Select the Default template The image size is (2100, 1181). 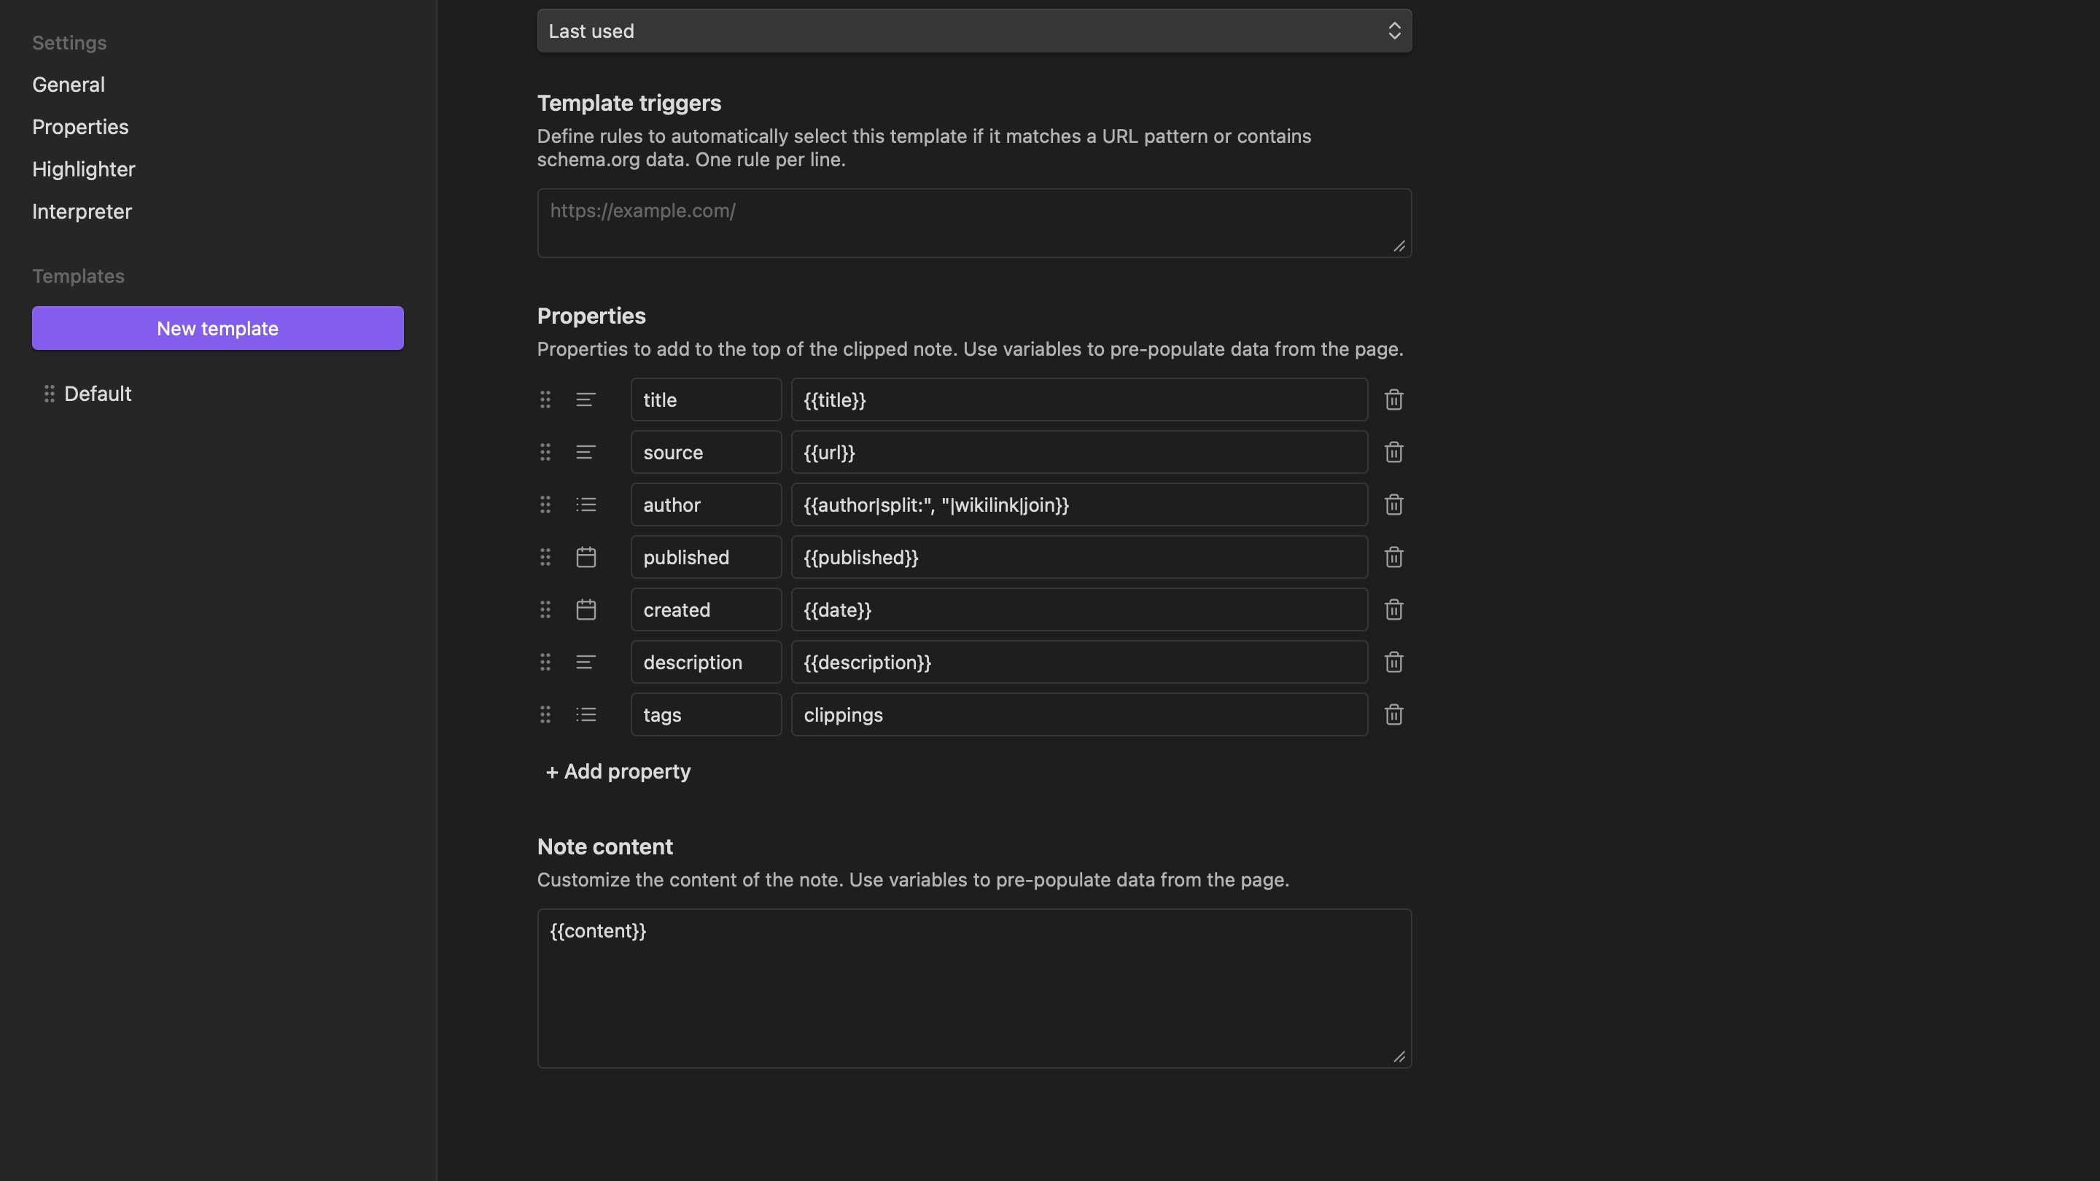tap(98, 394)
